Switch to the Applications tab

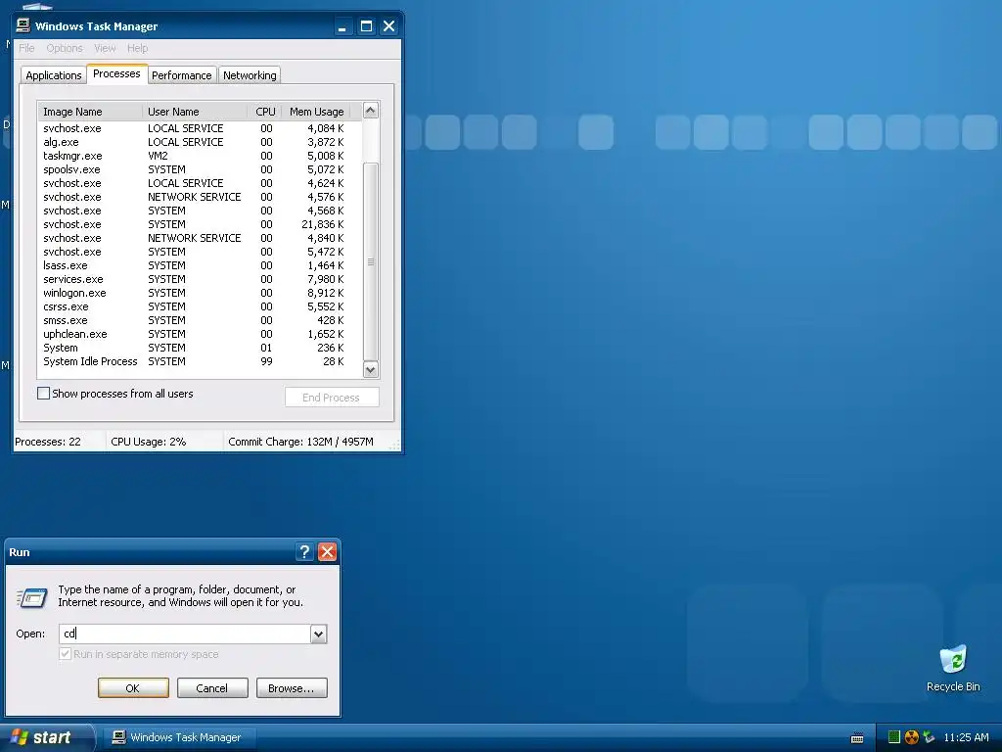coord(54,75)
